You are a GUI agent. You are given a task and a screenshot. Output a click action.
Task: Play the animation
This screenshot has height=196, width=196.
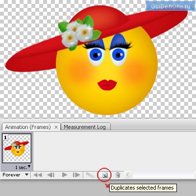tap(65, 175)
